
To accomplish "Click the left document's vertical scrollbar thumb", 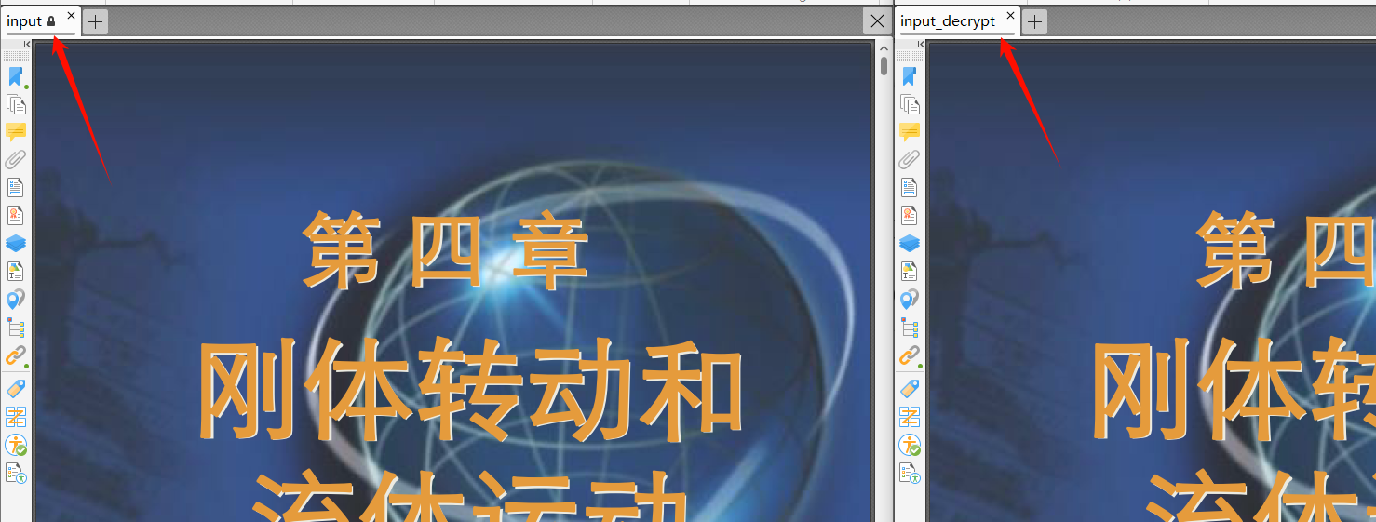I will 884,65.
